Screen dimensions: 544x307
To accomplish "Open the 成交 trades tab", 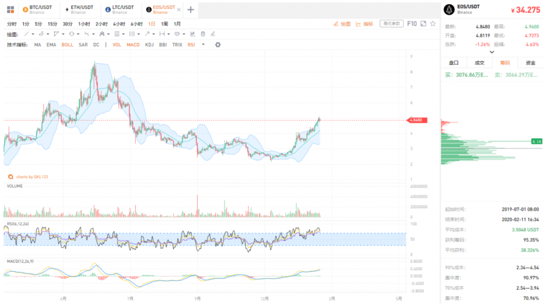I will 479,63.
